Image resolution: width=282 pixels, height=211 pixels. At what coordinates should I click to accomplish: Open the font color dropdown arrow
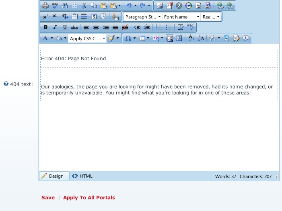point(51,38)
